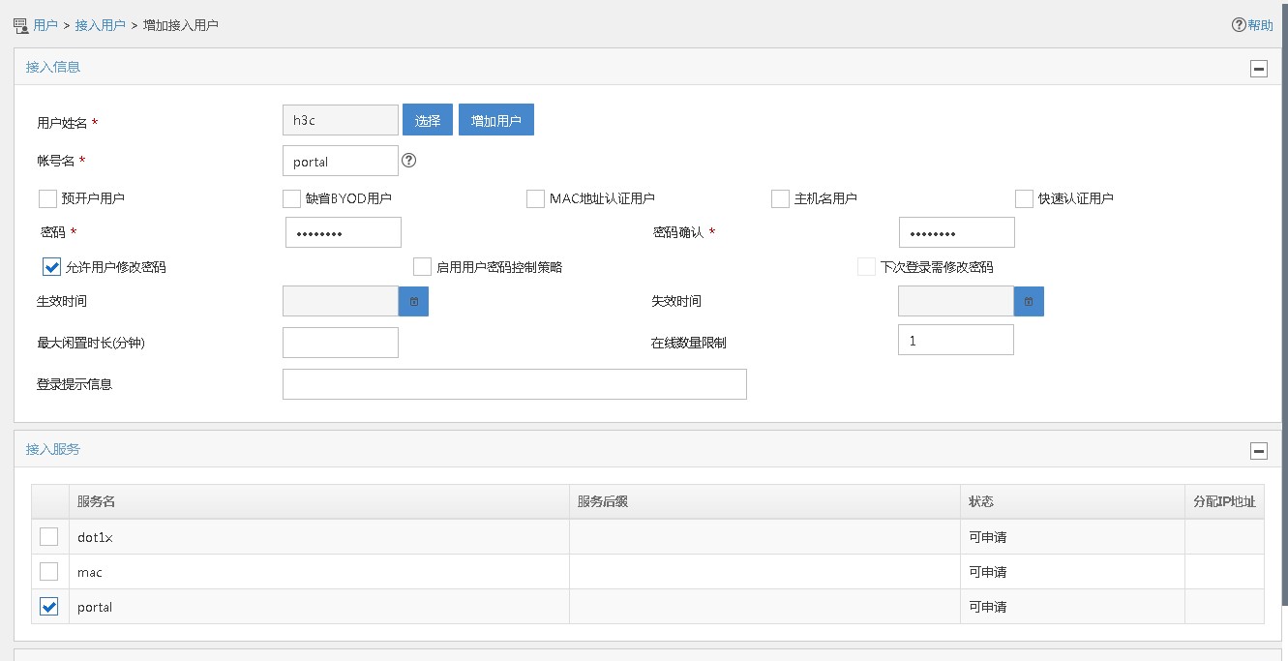
Task: Open the effective time calendar picker
Action: [413, 301]
